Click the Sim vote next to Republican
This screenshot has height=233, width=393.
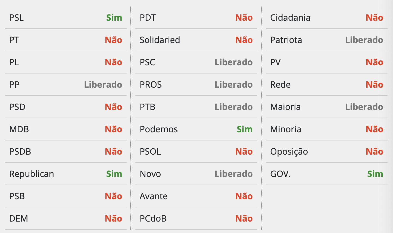pyautogui.click(x=114, y=174)
